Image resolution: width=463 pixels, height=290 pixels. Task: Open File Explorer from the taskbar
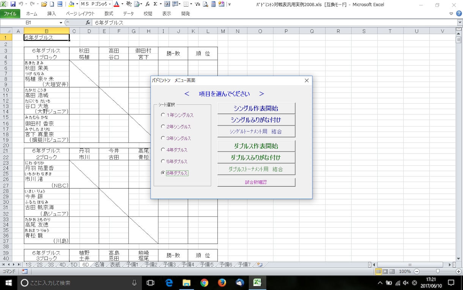tap(186, 283)
